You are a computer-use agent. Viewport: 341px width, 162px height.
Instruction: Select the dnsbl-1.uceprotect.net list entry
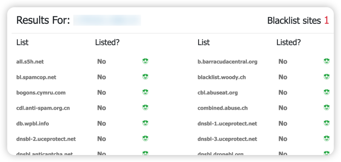tap(227, 124)
